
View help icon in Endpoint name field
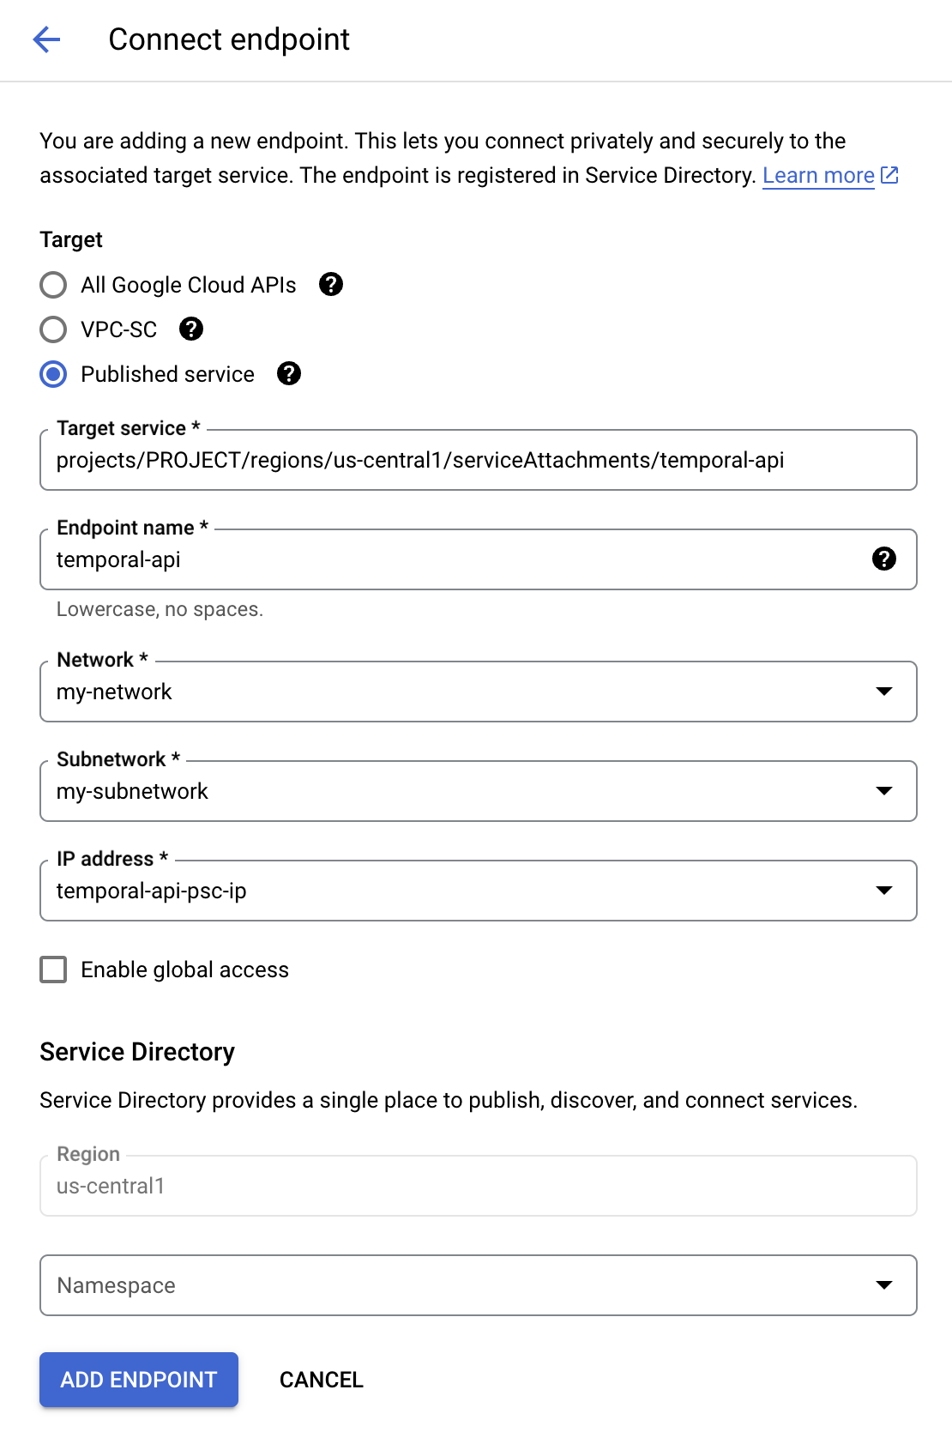[883, 559]
